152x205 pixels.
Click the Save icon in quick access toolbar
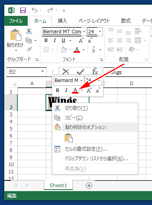(x=23, y=10)
